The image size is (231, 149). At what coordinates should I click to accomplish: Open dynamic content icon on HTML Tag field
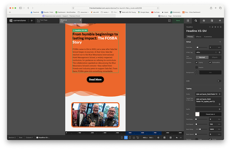click(x=220, y=52)
